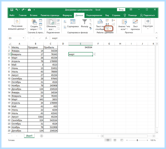
Task: Click the Recent Sources icon
Action: click(x=41, y=28)
